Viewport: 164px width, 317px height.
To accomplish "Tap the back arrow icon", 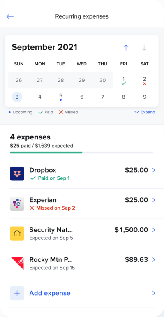I will point(10,16).
